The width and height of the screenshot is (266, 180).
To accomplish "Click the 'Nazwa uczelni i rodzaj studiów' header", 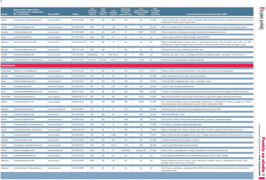I will (x=26, y=10).
